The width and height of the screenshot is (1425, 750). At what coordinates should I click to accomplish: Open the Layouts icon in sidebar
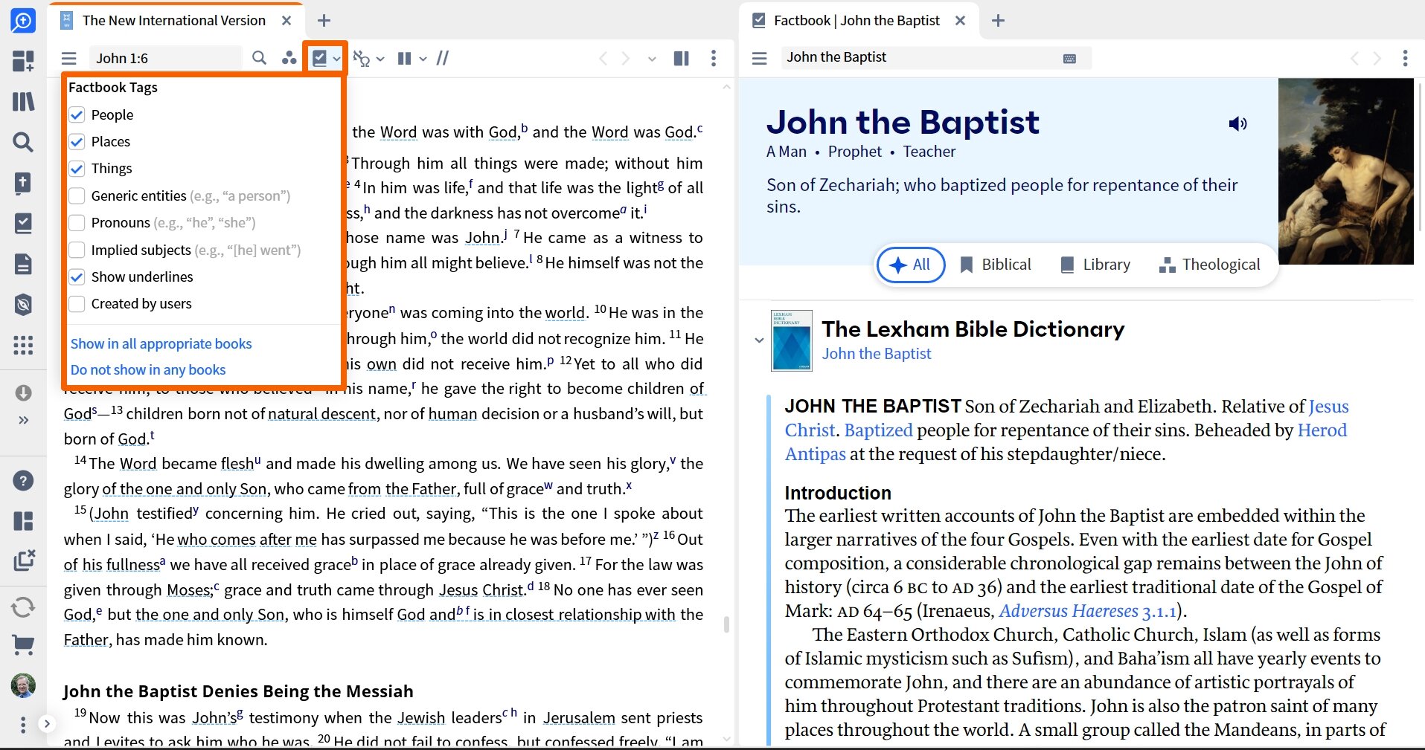(23, 521)
